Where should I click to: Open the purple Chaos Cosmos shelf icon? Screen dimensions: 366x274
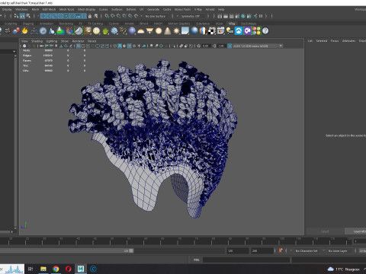coord(248,31)
